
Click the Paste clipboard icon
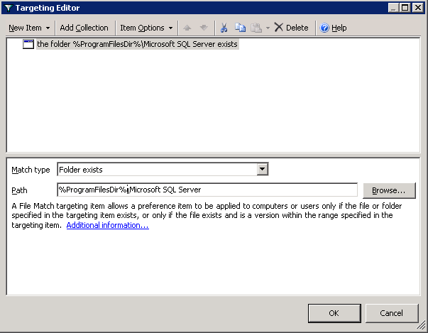tap(256, 28)
